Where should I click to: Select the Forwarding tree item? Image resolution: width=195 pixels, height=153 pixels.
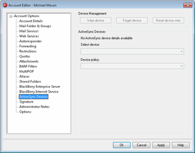coord(28,46)
